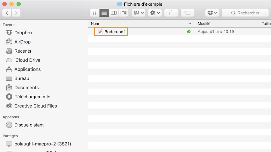Click the Partagés section heading
This screenshot has height=152, width=271.
point(10,136)
